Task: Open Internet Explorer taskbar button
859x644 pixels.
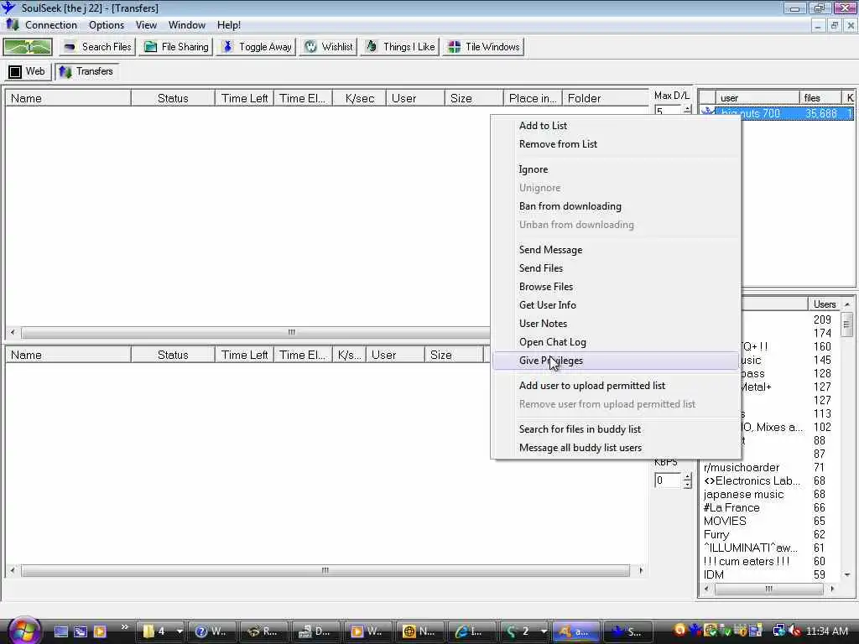Action: [472, 631]
